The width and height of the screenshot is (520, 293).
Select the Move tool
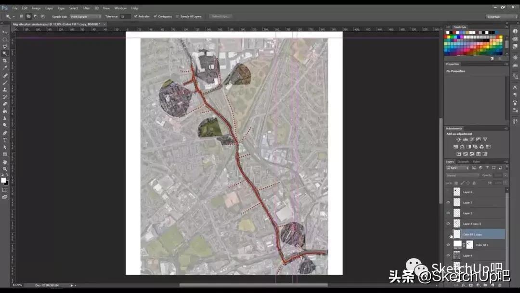5,31
